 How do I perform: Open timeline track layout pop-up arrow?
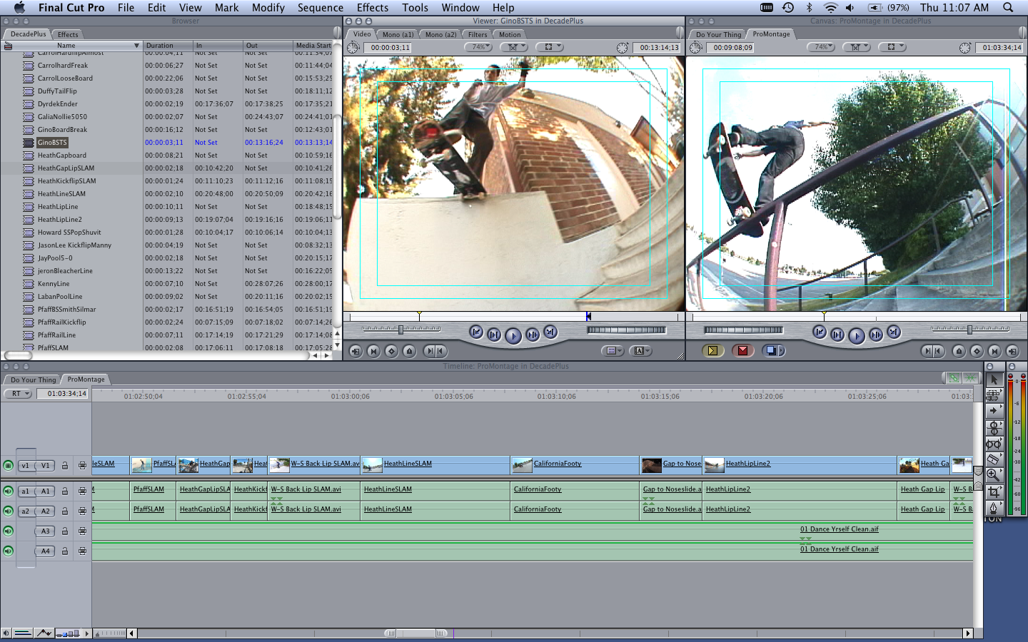point(87,633)
